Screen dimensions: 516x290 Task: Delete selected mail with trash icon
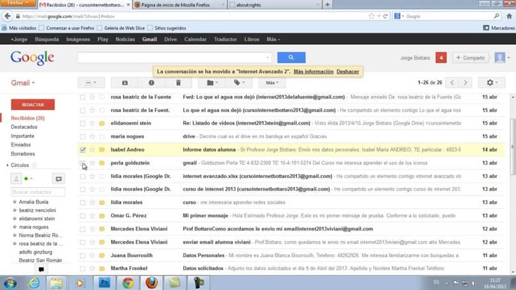coord(178,83)
